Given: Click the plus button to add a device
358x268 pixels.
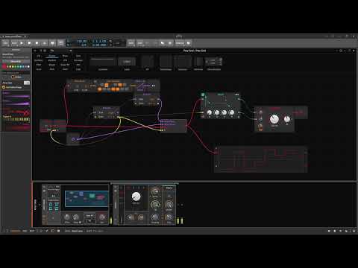Looking at the screenshot, I should (x=182, y=205).
